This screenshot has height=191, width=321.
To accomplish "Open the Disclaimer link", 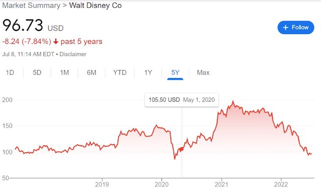I will (x=73, y=54).
